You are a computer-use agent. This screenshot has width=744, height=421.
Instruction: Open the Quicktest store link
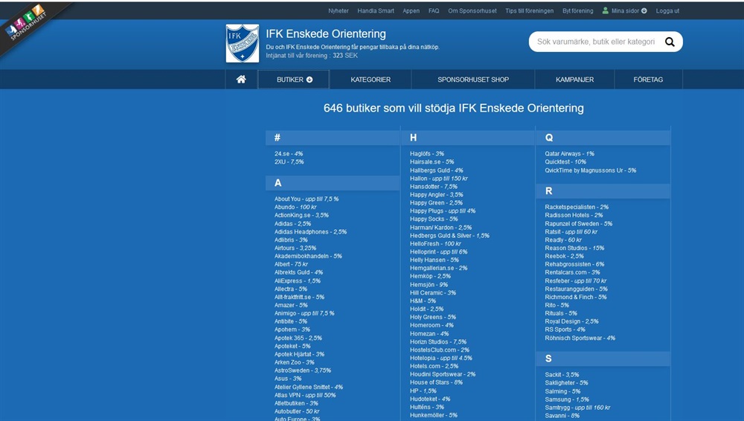click(565, 162)
